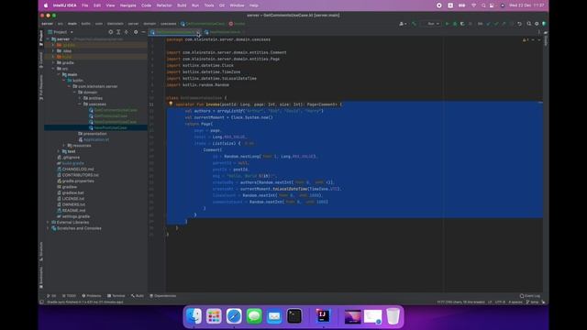Toggle the Project tool window stripe button
The width and height of the screenshot is (587, 330).
pos(40,38)
